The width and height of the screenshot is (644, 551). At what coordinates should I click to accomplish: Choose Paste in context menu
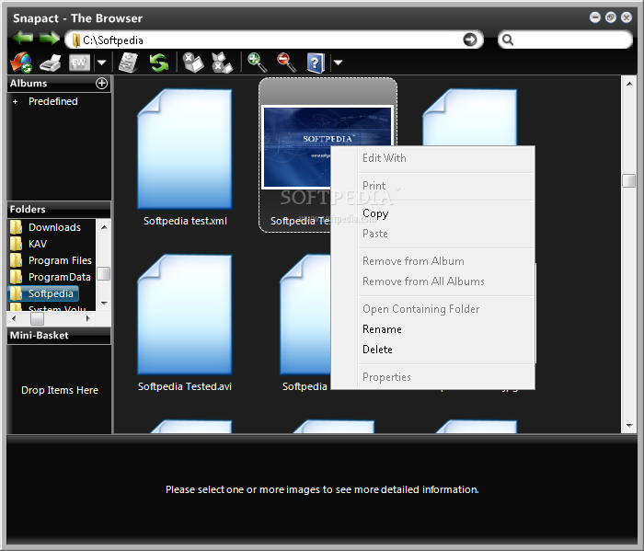pos(433,234)
